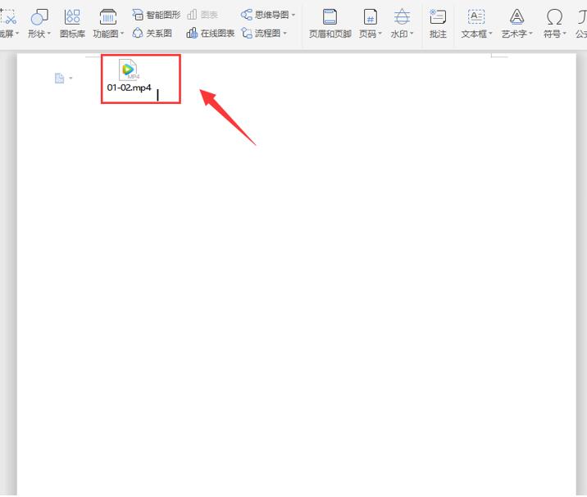Screen dimensions: 587x497
Task: Insert a Comment (批注)
Action: [x=438, y=23]
